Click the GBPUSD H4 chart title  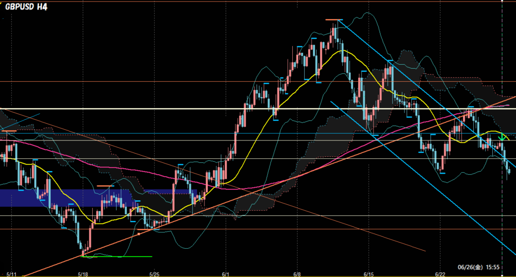pyautogui.click(x=26, y=6)
